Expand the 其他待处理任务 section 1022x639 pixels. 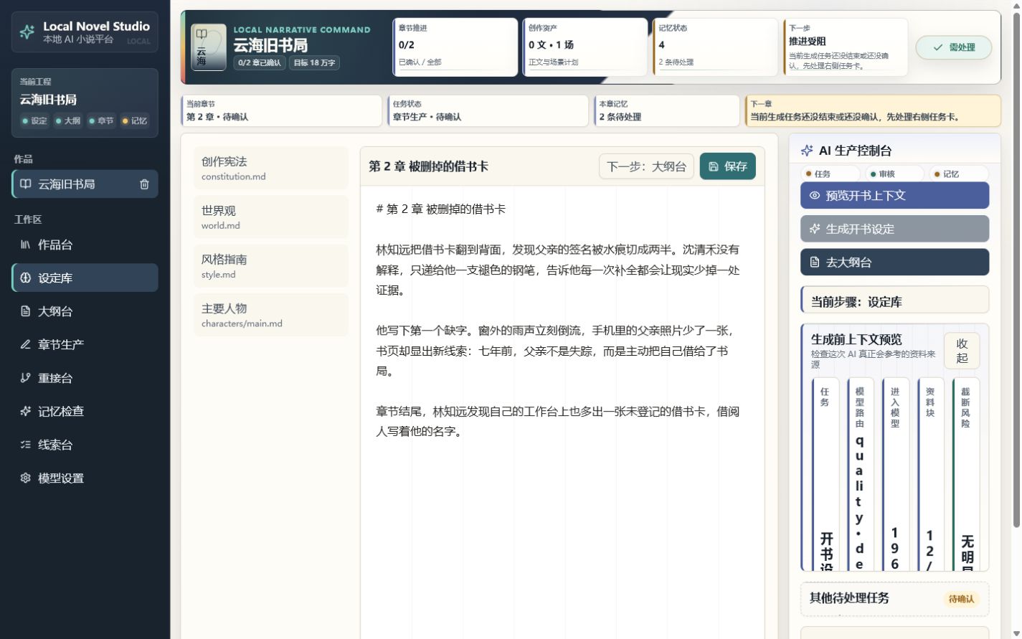894,599
